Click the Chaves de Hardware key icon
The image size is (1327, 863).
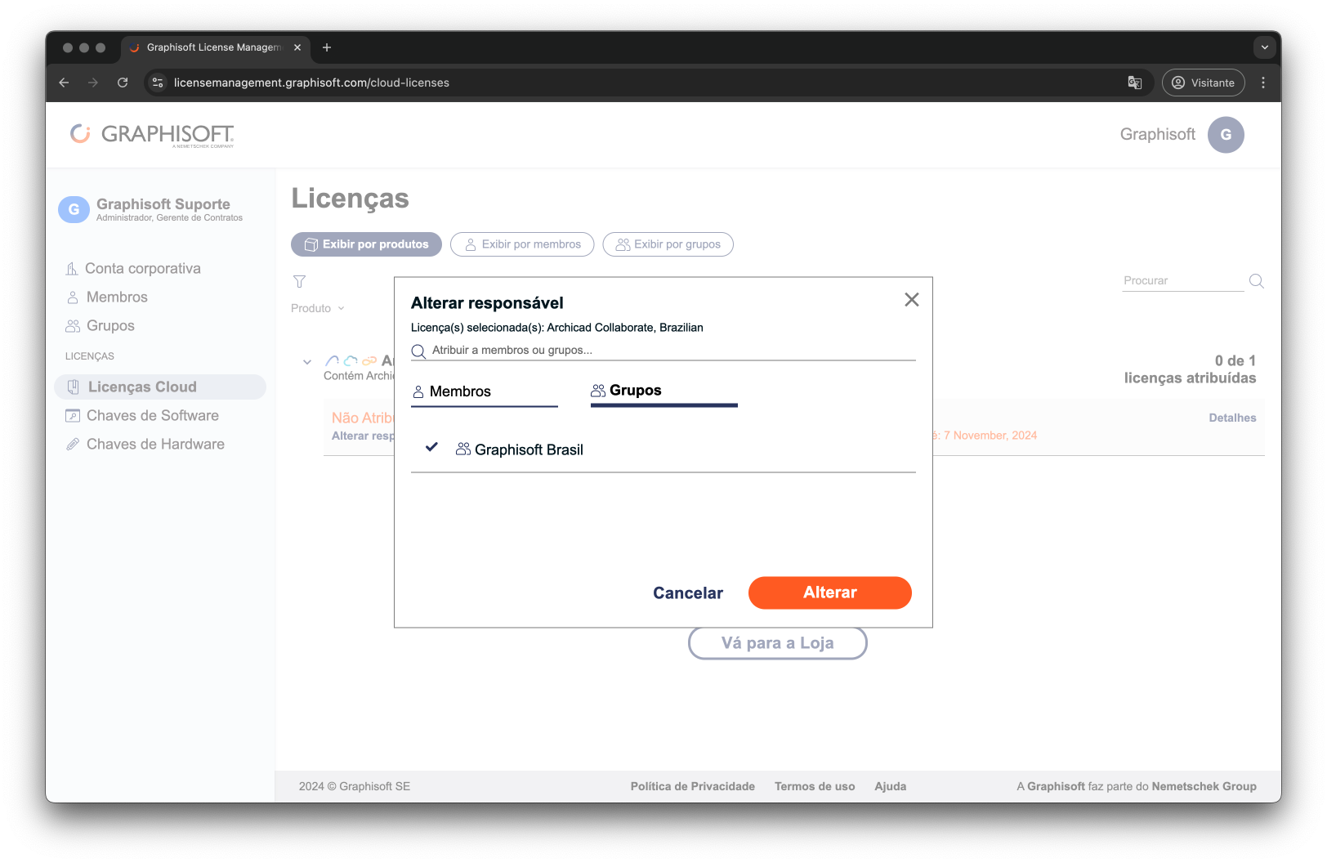pos(73,444)
